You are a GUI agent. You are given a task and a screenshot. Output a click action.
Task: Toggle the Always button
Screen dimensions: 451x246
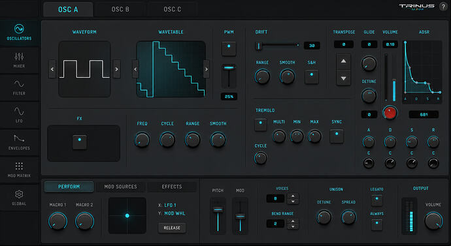[376, 224]
